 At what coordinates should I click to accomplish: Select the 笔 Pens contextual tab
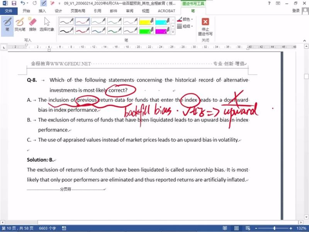193,11
